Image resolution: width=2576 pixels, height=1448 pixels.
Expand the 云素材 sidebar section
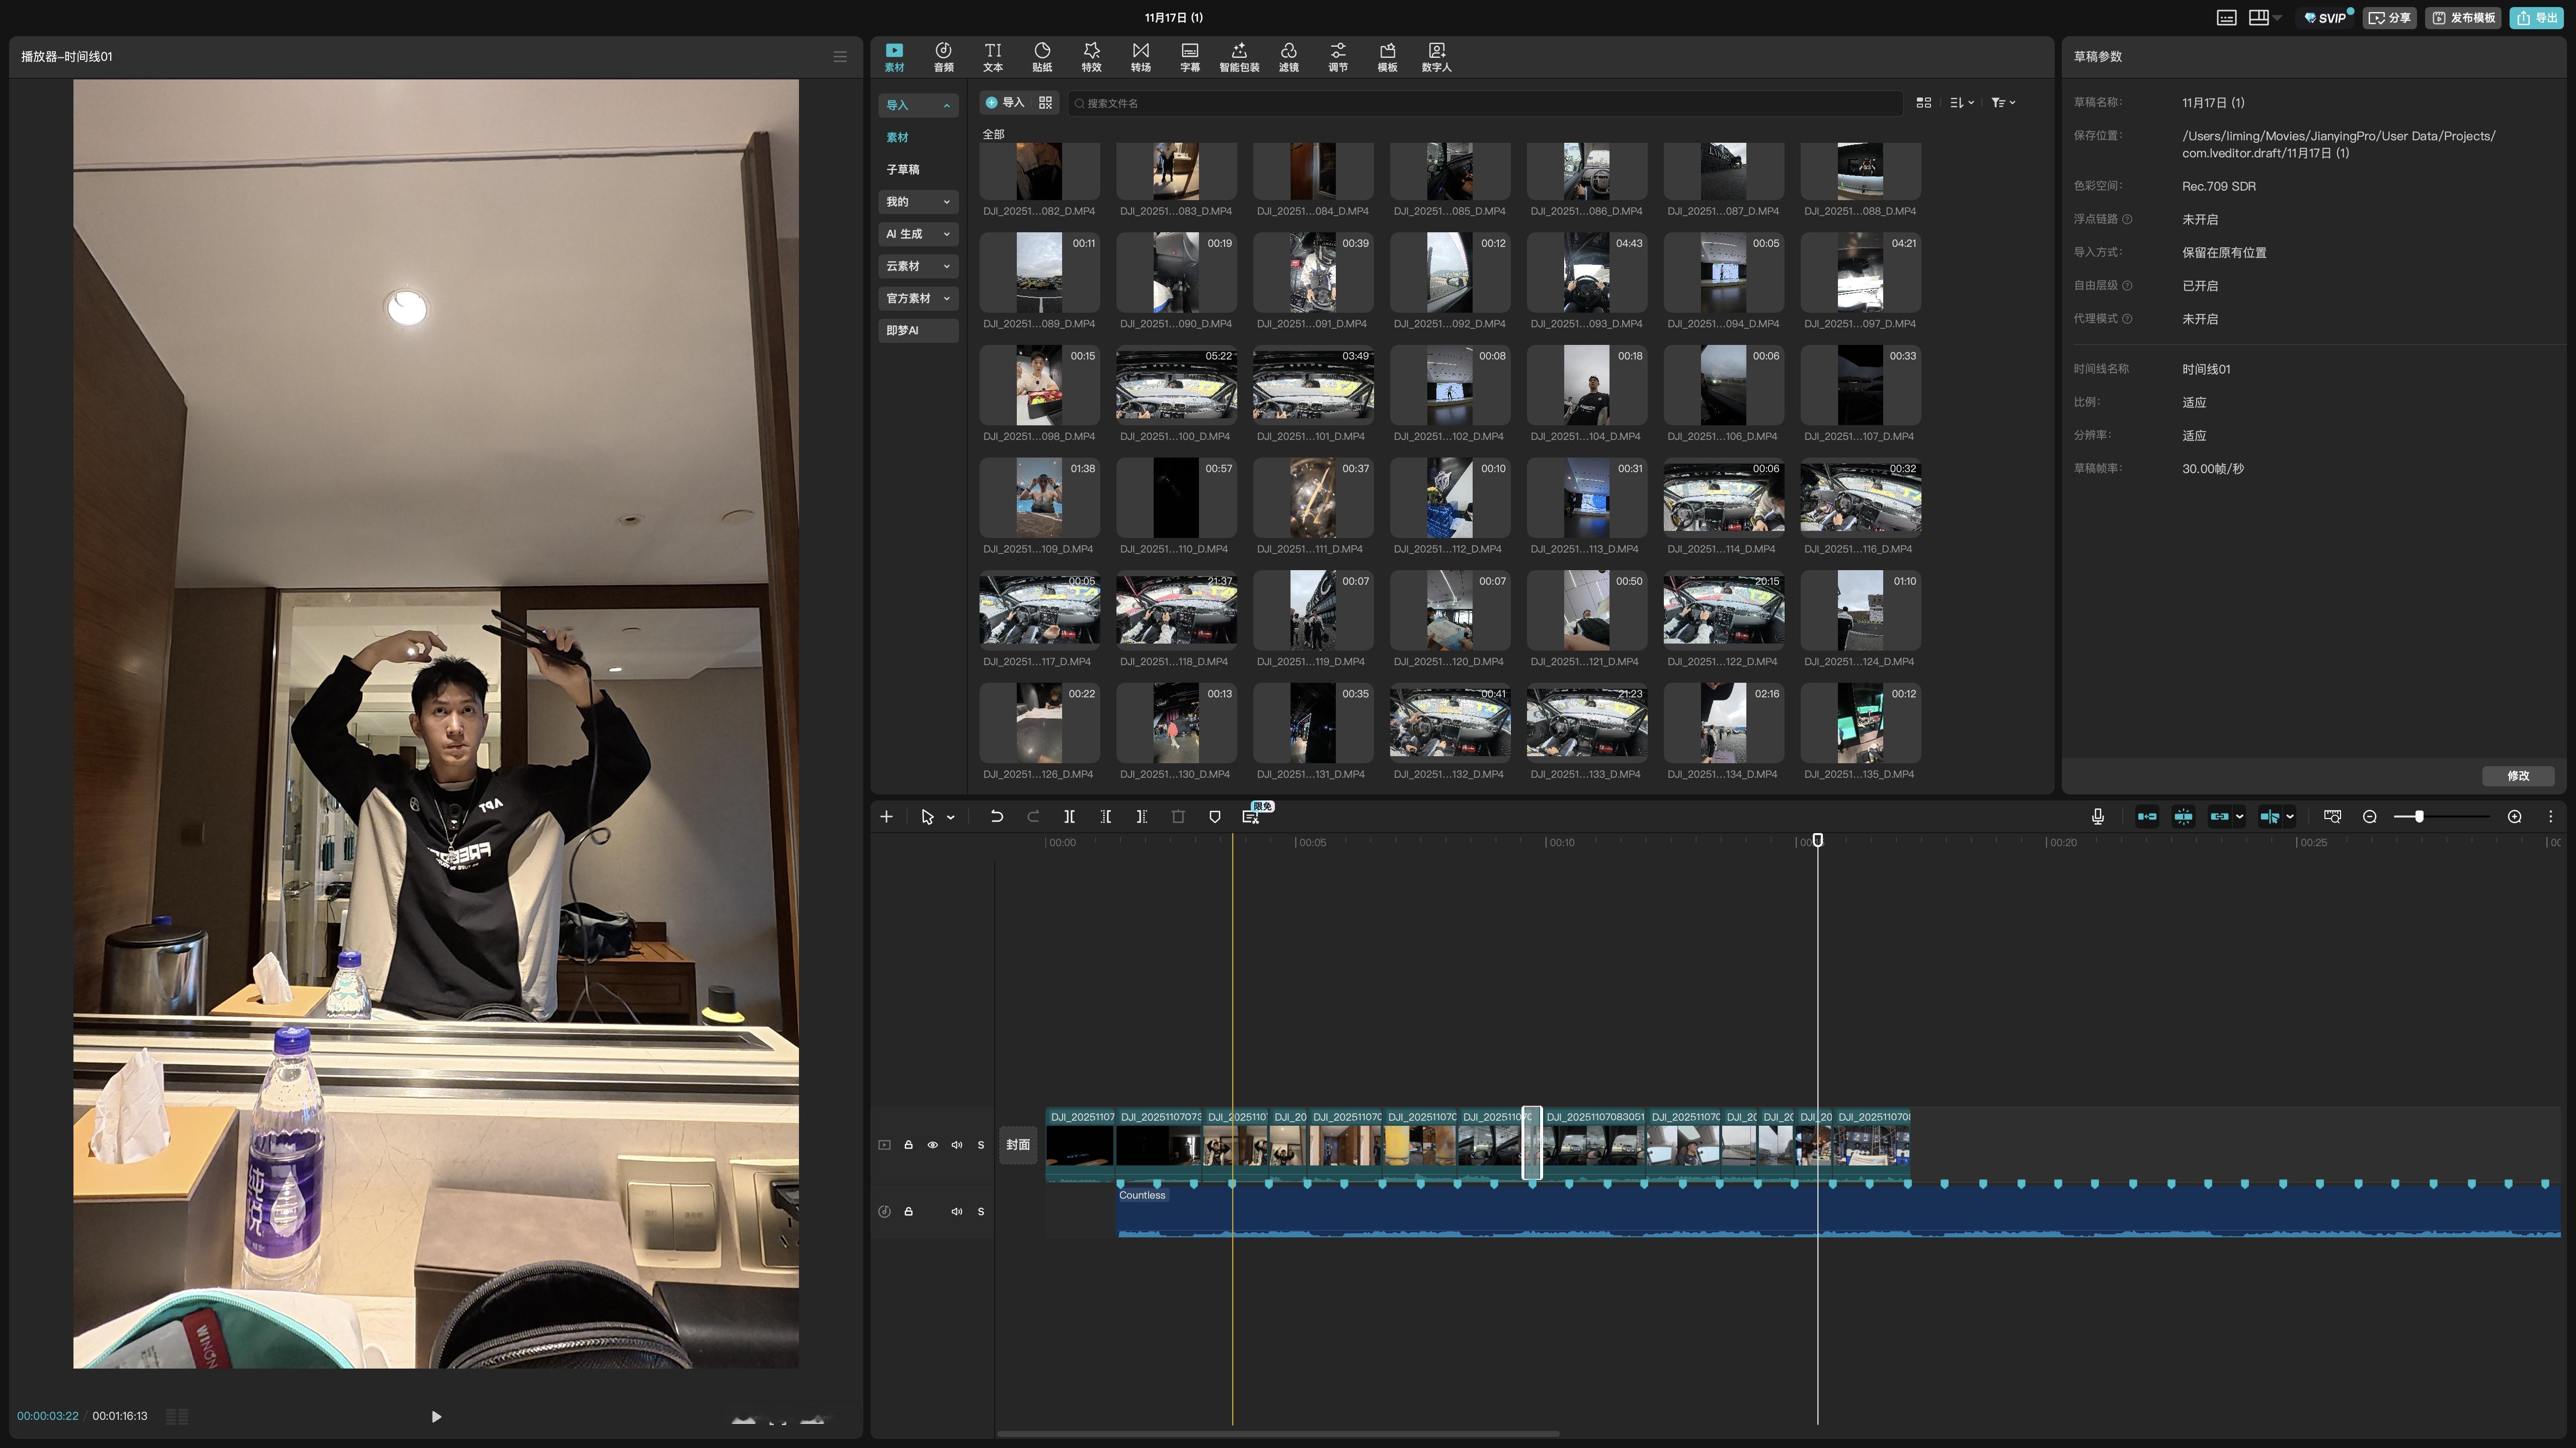pos(918,266)
